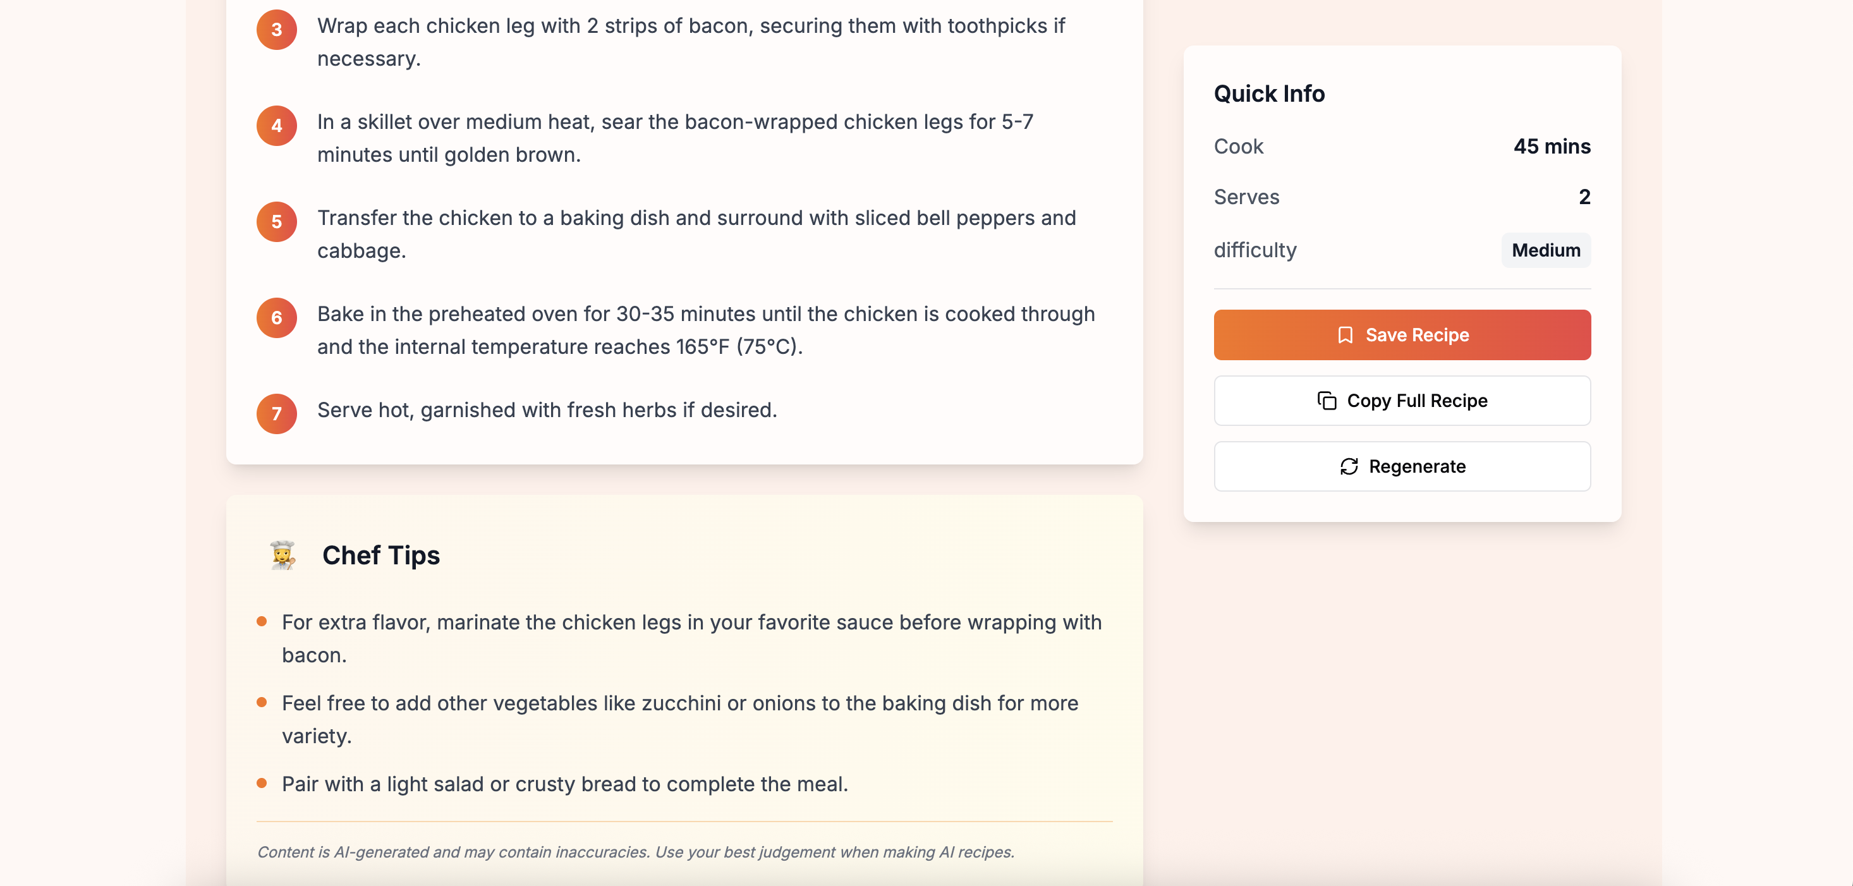This screenshot has width=1853, height=886.
Task: Click the Medium difficulty badge
Action: pyautogui.click(x=1546, y=250)
